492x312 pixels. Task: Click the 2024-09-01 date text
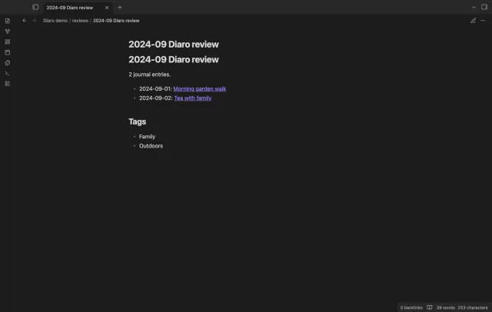155,88
